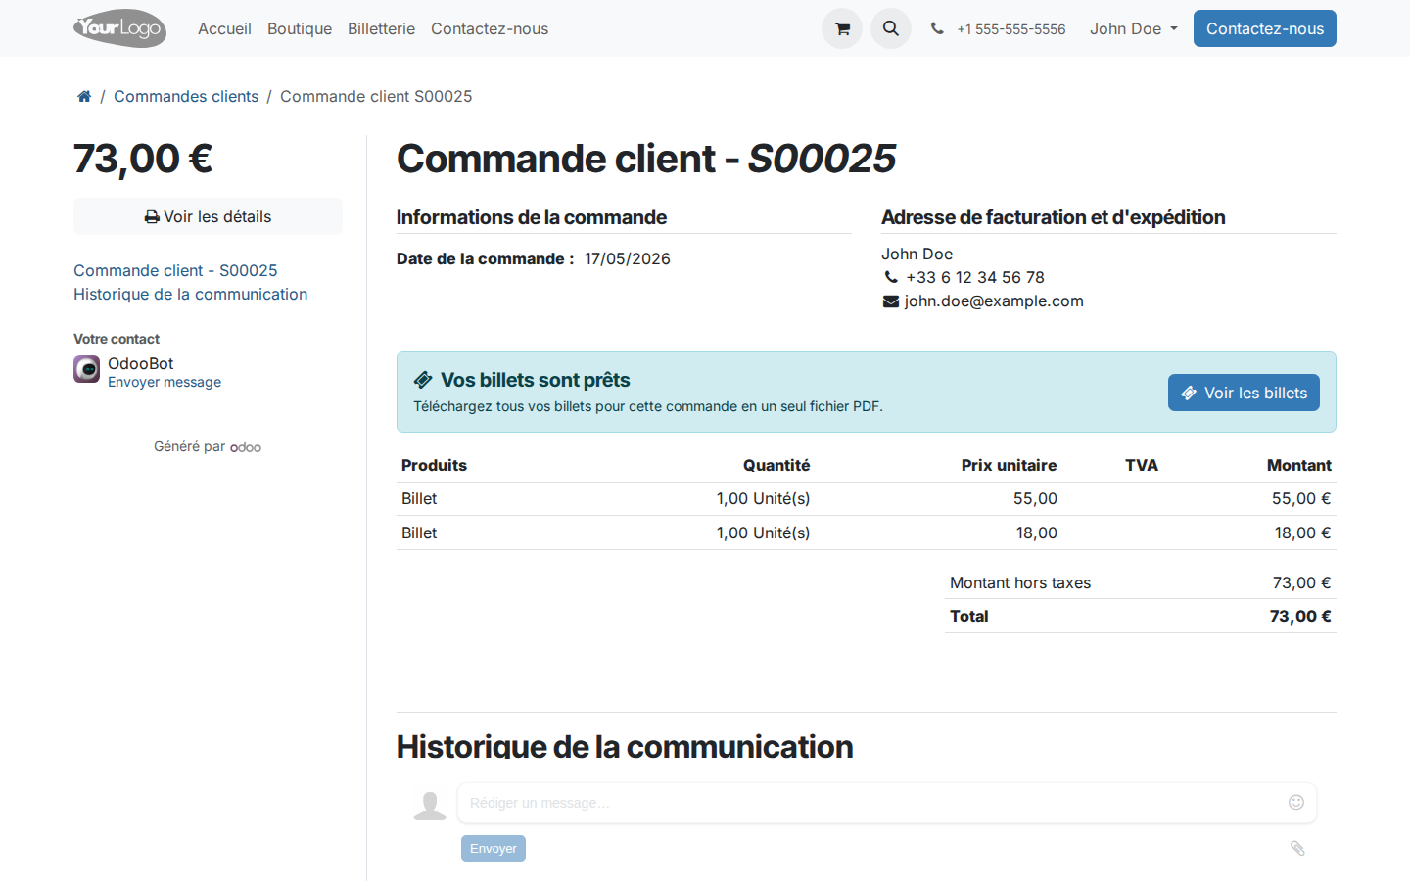1410x881 pixels.
Task: Go to the Billetterie menu item
Action: coord(381,28)
